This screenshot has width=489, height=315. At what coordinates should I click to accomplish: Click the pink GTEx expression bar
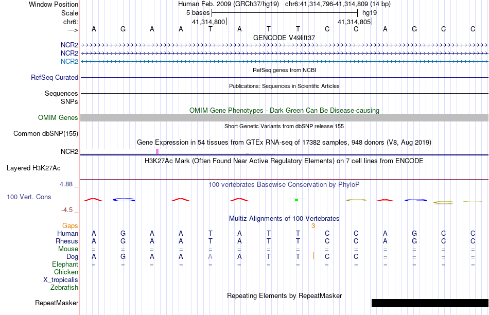pyautogui.click(x=157, y=151)
